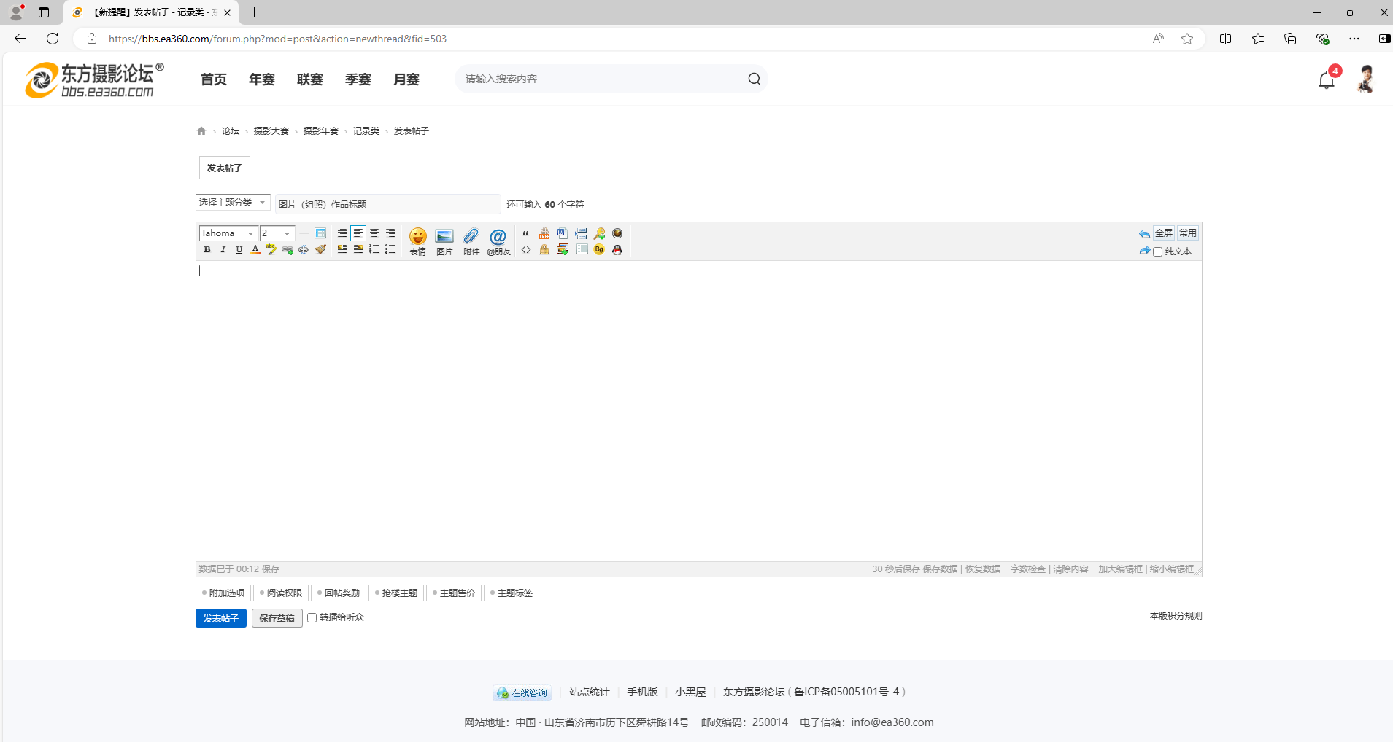Click the 图片 insert image icon
The image size is (1393, 742).
444,241
